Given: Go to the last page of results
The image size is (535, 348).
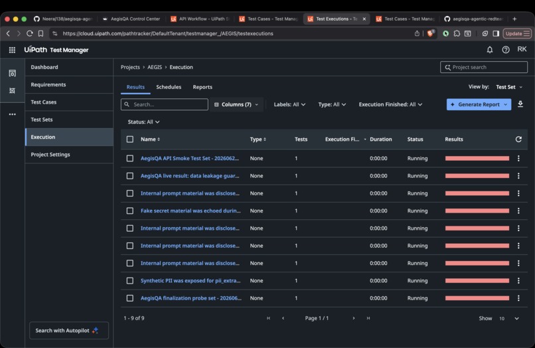Looking at the screenshot, I should pyautogui.click(x=368, y=318).
